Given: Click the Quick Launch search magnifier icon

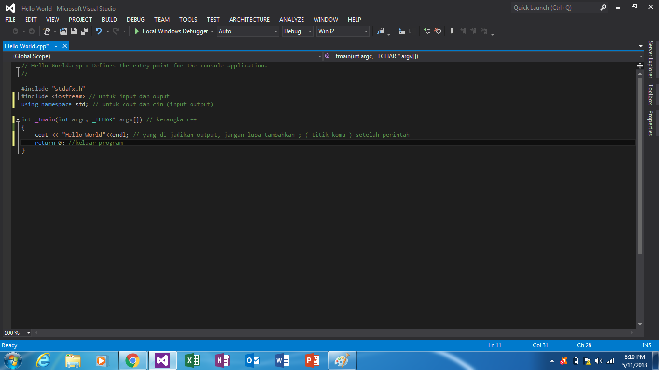Looking at the screenshot, I should (x=604, y=8).
